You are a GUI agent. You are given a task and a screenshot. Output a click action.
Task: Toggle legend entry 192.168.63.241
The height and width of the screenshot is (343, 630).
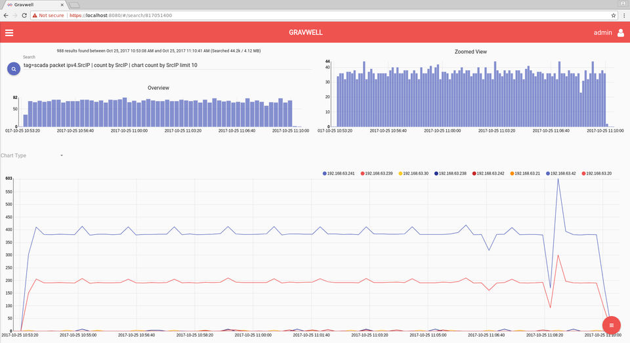[339, 174]
